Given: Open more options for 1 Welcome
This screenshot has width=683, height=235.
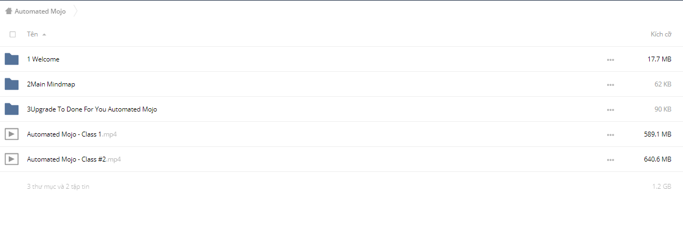Looking at the screenshot, I should [611, 60].
